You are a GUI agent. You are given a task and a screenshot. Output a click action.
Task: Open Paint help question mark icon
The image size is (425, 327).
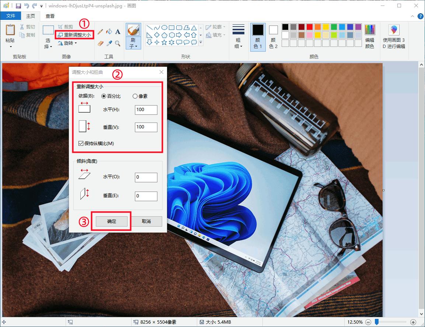[420, 16]
